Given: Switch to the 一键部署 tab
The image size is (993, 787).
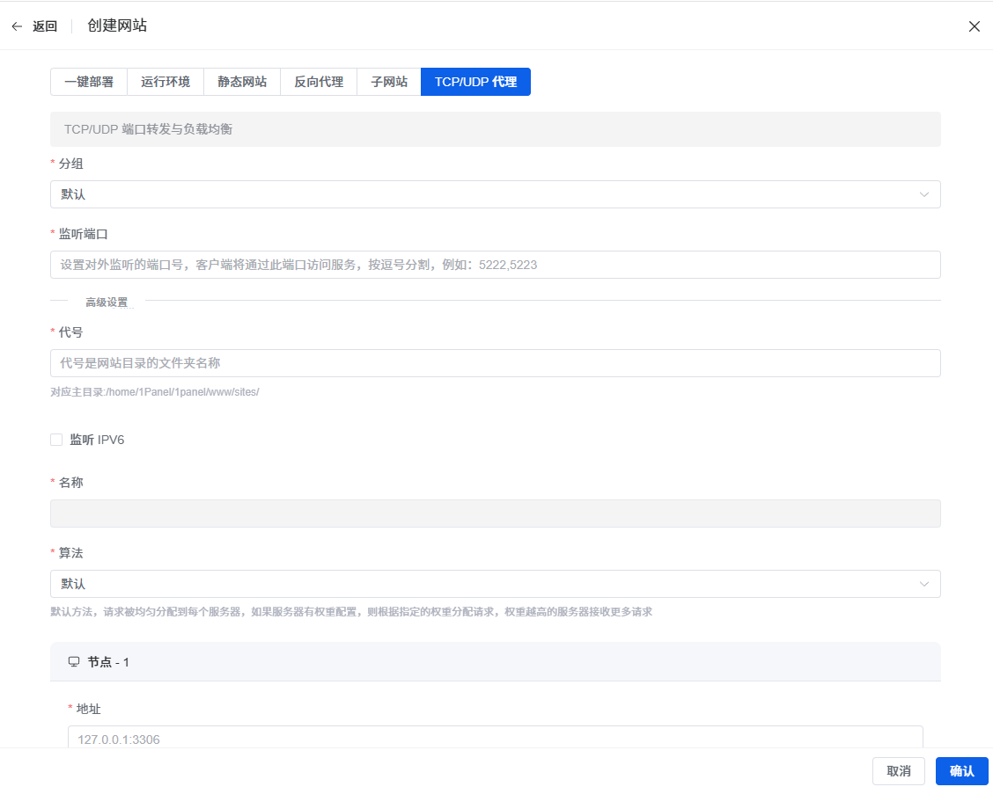Looking at the screenshot, I should point(89,82).
